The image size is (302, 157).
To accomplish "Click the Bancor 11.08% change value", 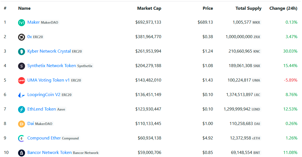I will 290,152.
